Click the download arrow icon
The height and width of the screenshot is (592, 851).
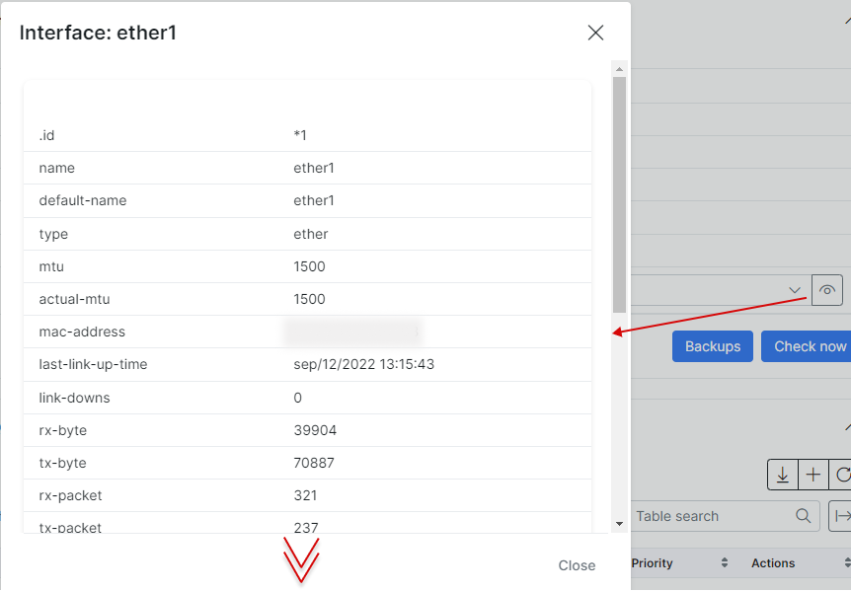click(782, 475)
